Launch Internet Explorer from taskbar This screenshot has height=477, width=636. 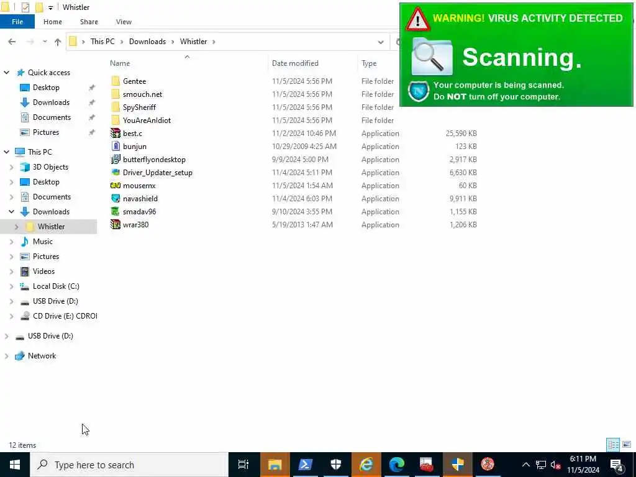pyautogui.click(x=366, y=465)
